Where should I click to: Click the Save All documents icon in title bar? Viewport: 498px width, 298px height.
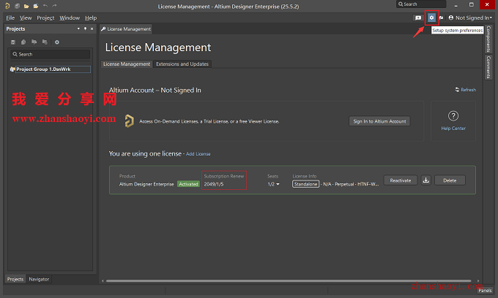point(17,6)
